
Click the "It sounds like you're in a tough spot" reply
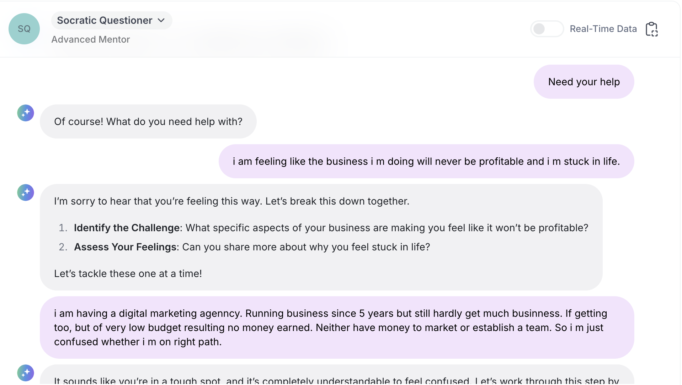336,380
